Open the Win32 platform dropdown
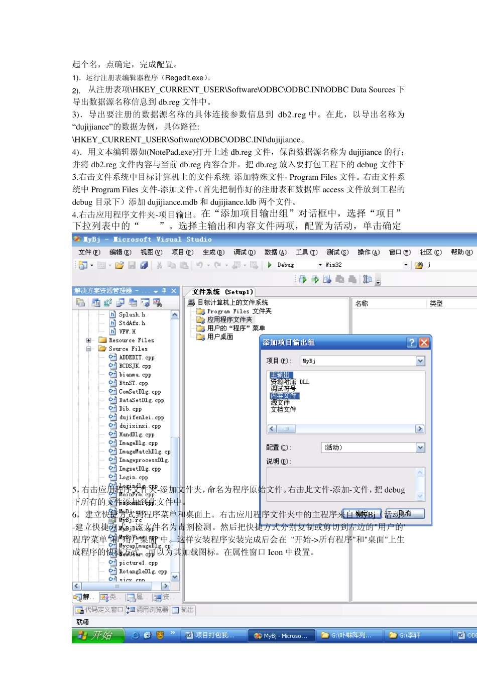The width and height of the screenshot is (477, 675). coord(406,265)
